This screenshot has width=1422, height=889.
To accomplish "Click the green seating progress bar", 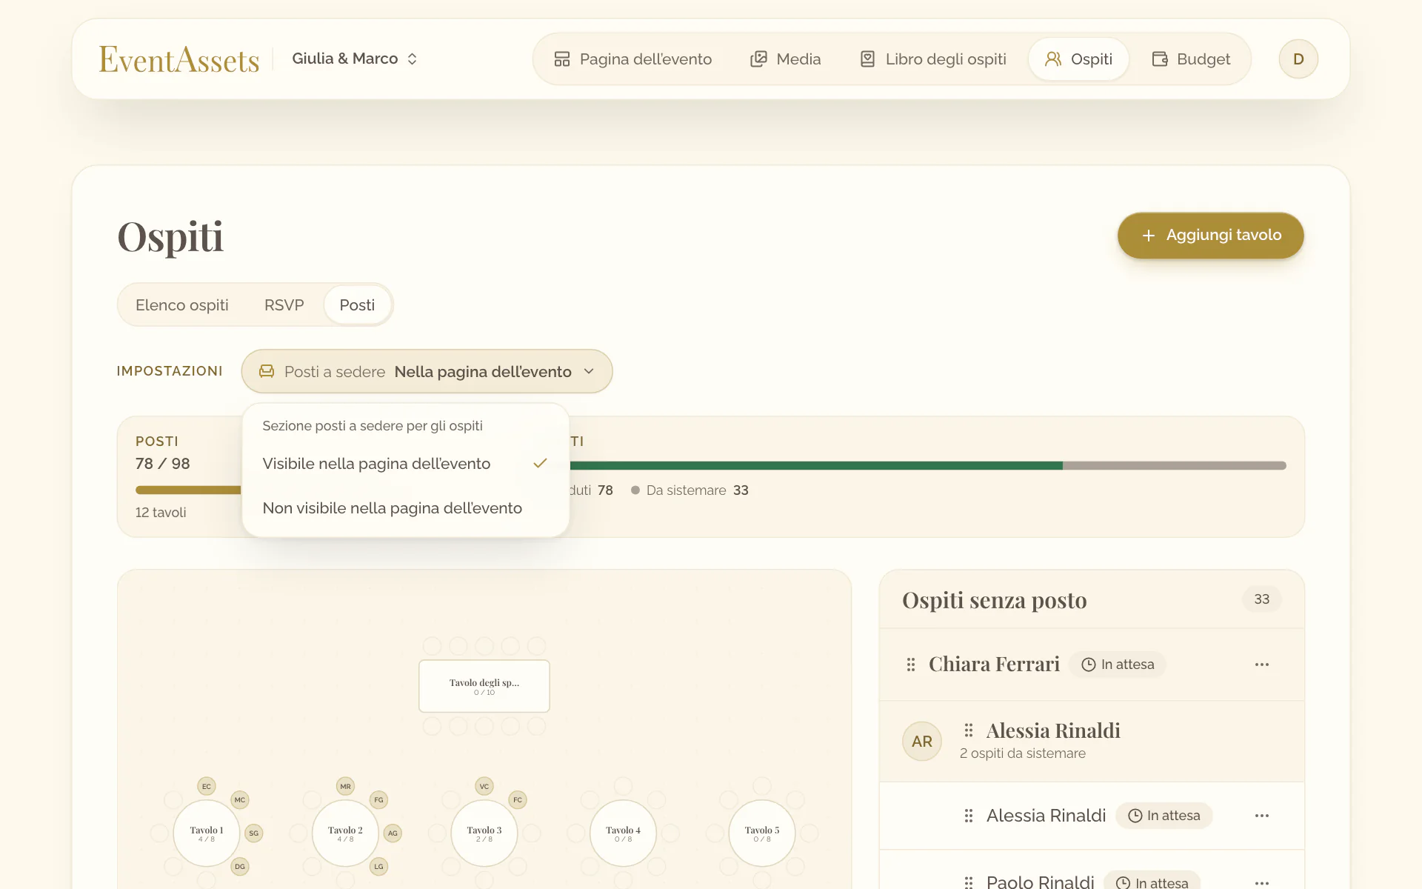I will point(815,465).
